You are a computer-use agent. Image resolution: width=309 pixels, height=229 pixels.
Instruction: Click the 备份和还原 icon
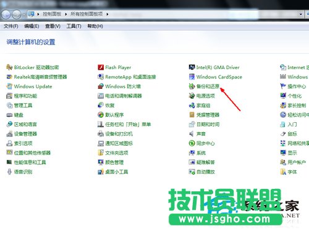coord(192,86)
